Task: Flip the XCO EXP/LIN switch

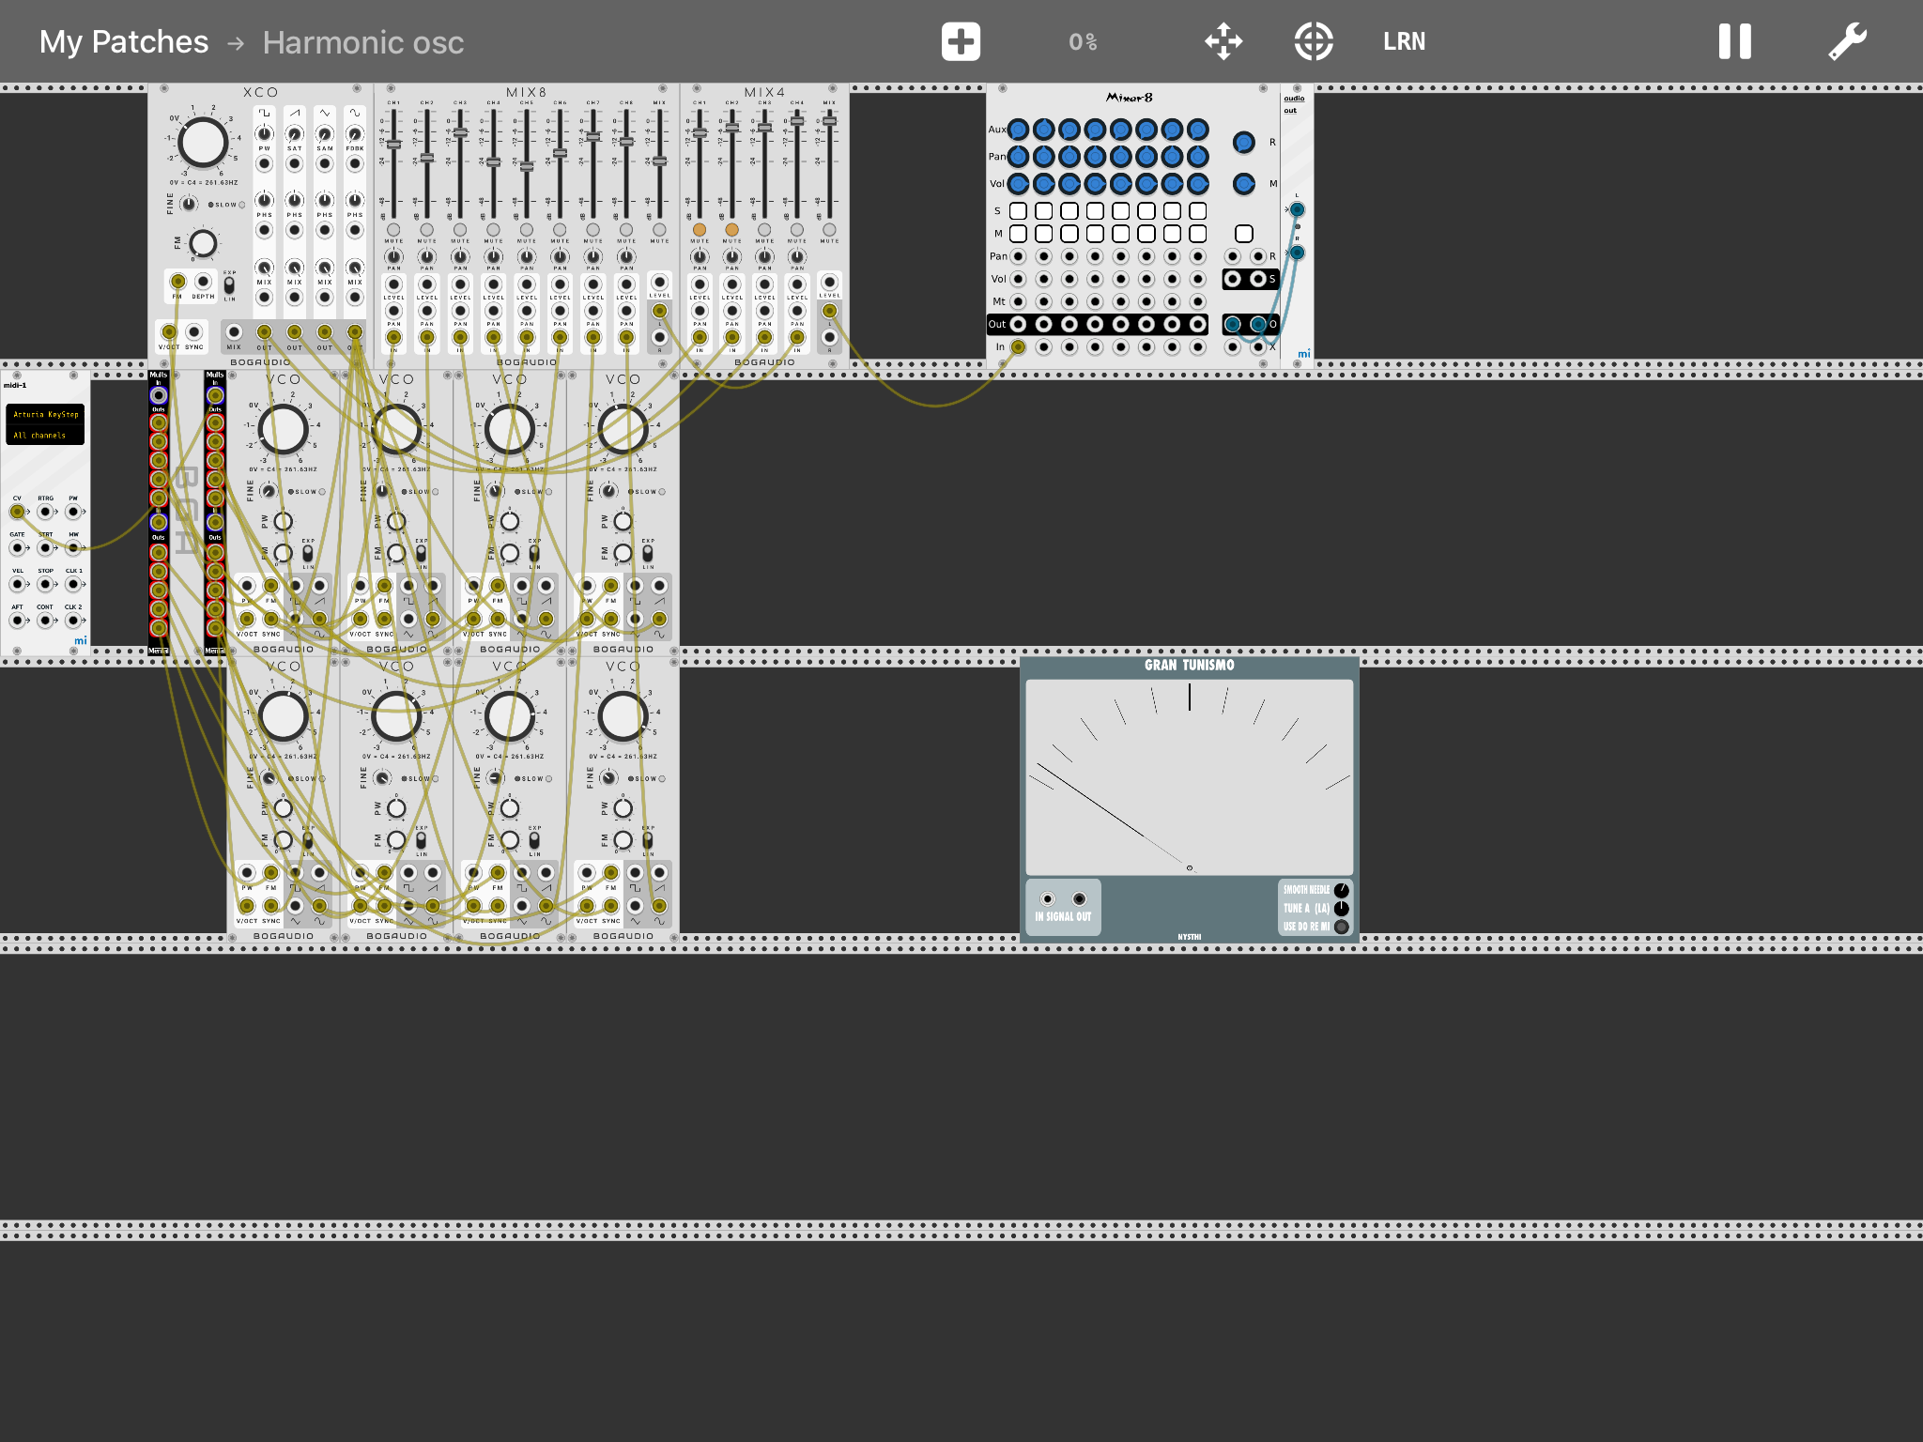Action: pos(229,284)
